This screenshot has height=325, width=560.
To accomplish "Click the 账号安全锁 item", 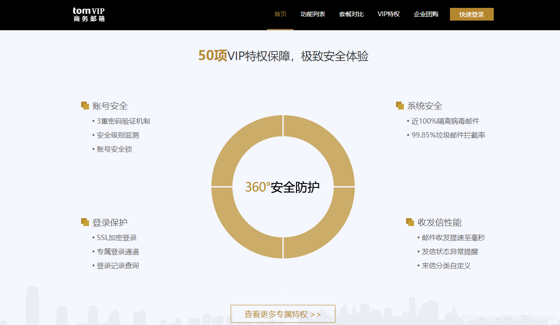I will click(114, 149).
